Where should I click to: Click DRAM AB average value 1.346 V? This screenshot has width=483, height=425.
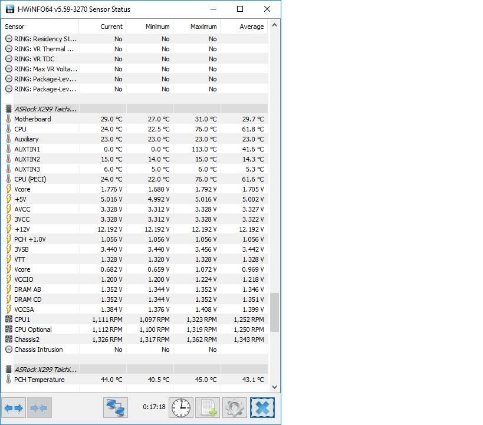pos(253,289)
